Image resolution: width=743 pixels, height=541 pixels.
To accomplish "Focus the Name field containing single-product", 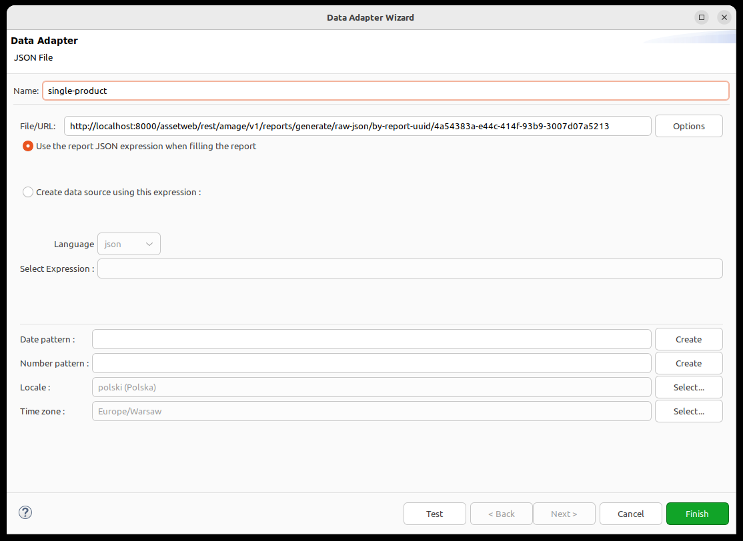I will point(385,91).
